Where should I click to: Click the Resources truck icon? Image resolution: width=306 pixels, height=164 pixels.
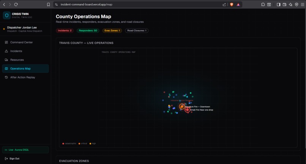6,60
